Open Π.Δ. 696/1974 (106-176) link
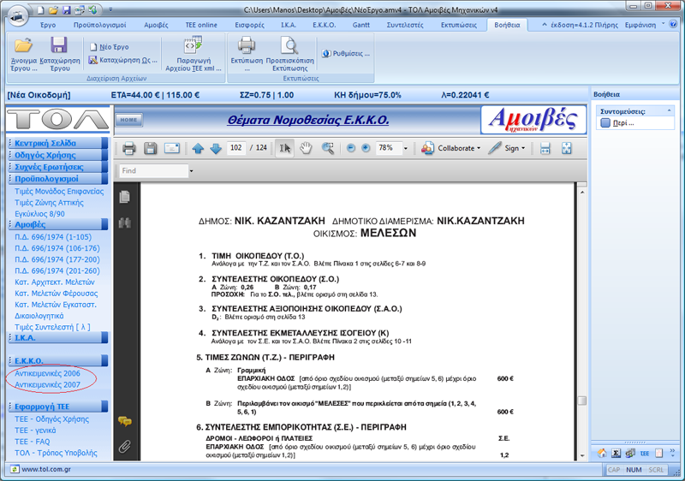 (57, 248)
